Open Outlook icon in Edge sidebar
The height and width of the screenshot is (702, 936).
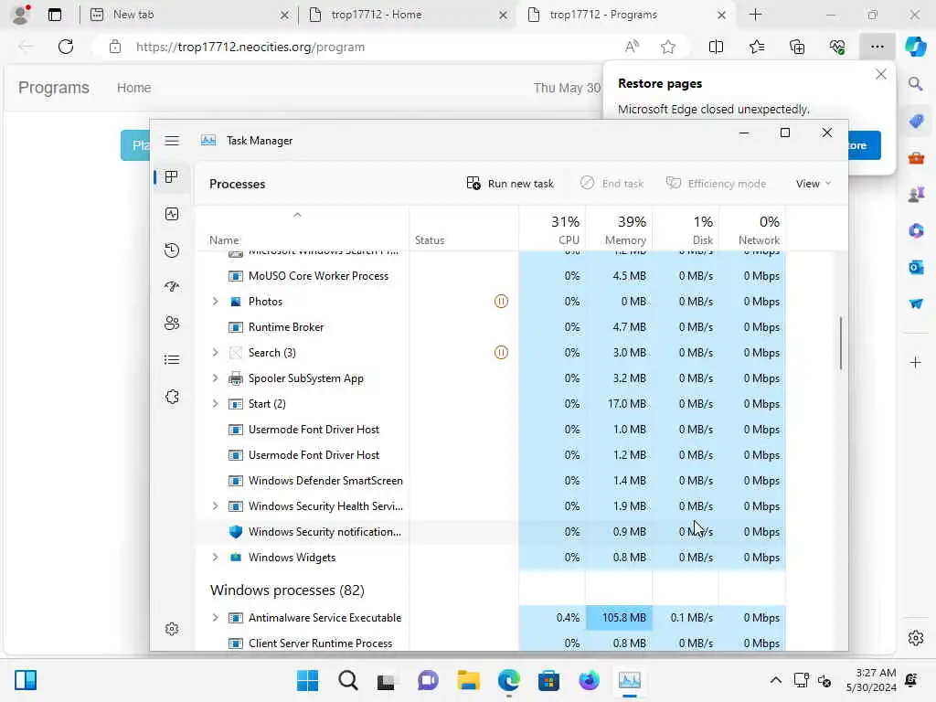[x=916, y=268]
